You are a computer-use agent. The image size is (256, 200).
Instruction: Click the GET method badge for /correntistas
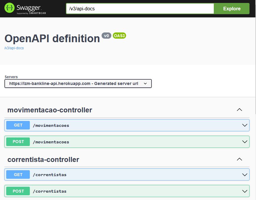(18, 174)
